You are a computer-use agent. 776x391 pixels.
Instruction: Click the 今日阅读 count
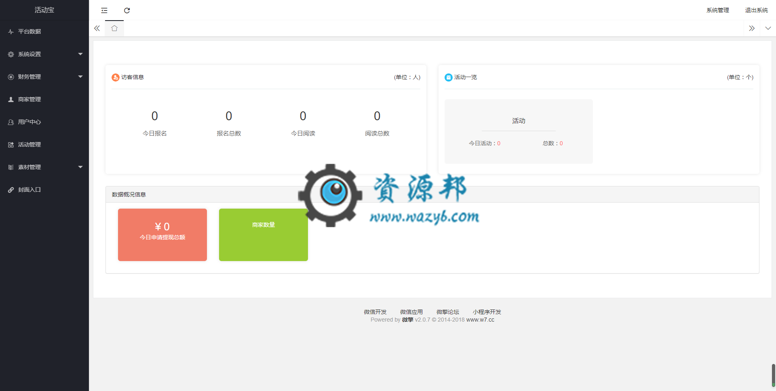pos(303,116)
